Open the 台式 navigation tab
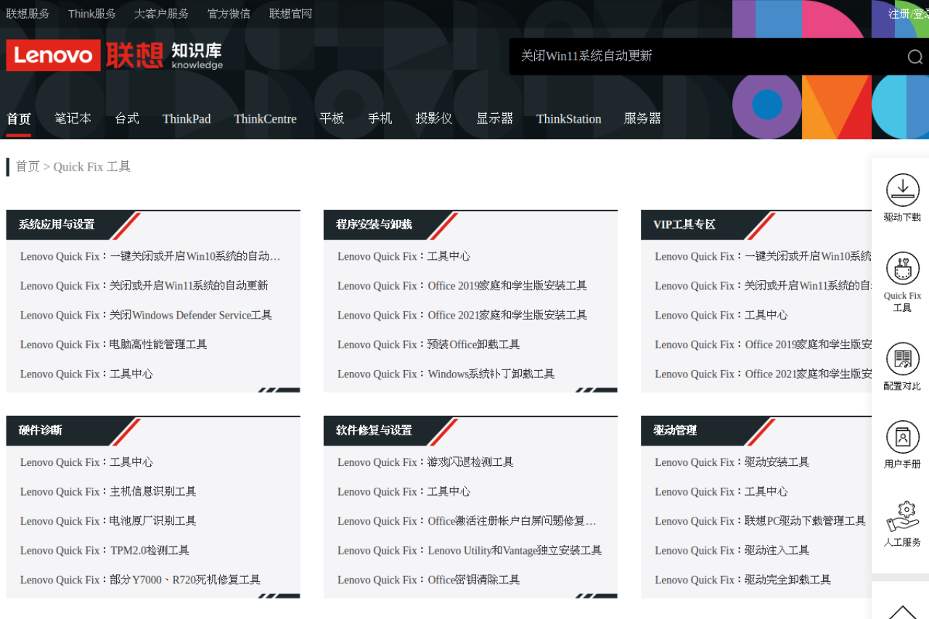The height and width of the screenshot is (619, 929). 127,118
